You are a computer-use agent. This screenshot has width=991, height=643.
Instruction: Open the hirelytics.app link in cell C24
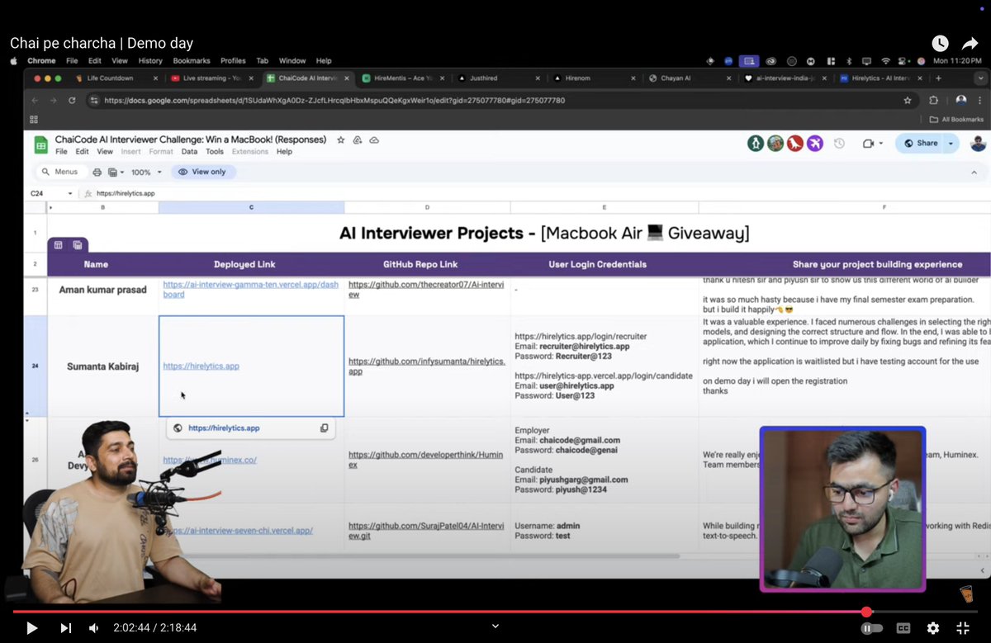[201, 366]
